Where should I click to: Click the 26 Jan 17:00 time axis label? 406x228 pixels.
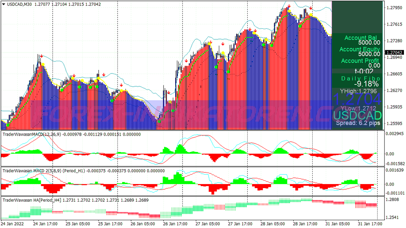176,224
